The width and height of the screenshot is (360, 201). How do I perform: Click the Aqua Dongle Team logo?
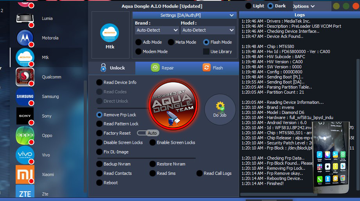pyautogui.click(x=173, y=105)
